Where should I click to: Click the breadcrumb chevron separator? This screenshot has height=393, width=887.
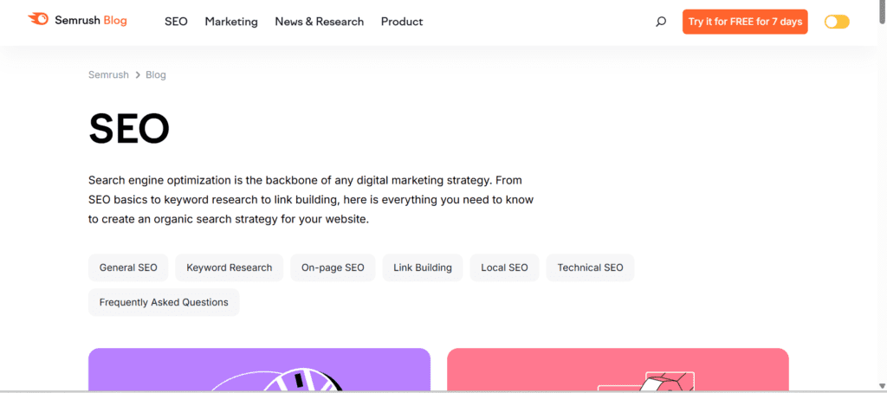click(137, 75)
